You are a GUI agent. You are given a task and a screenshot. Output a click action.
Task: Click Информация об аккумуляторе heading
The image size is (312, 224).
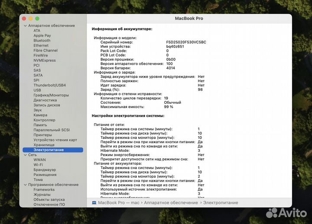[122, 29]
